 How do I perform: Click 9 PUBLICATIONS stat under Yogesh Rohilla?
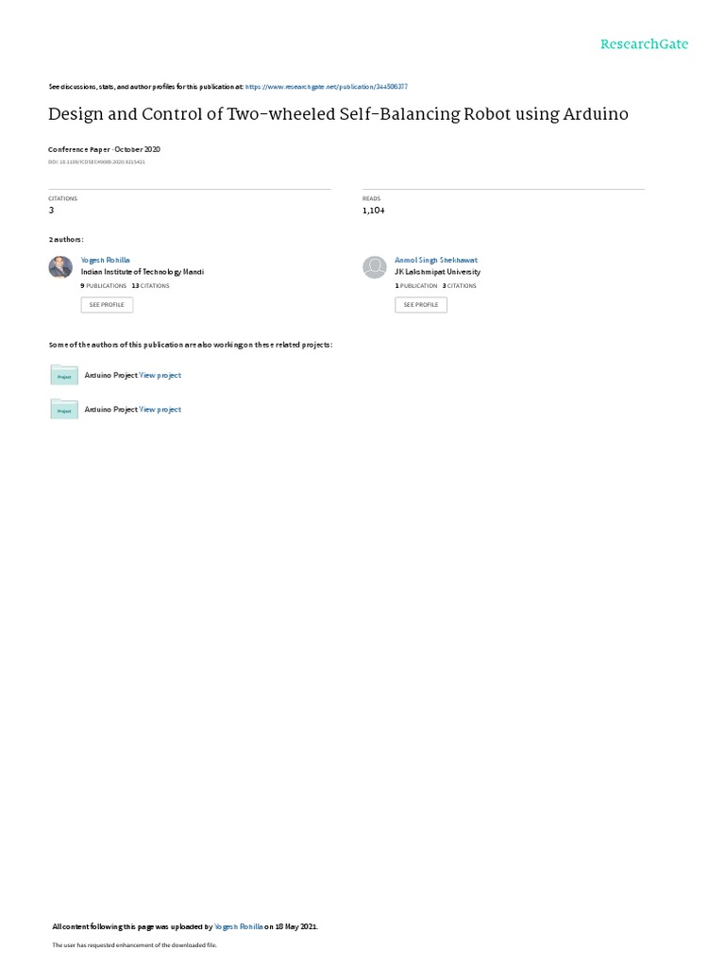click(104, 286)
